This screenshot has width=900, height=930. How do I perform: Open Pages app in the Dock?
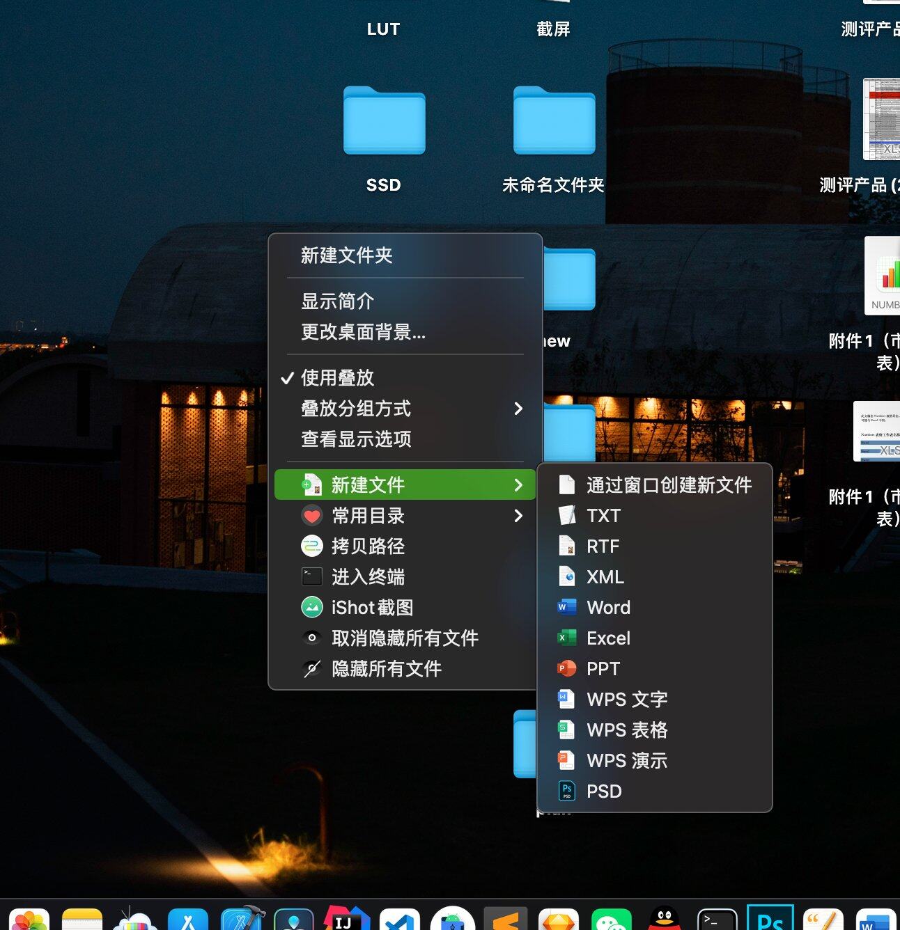(x=823, y=919)
